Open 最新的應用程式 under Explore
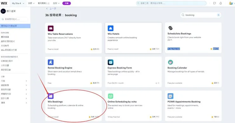 click(x=8, y=41)
